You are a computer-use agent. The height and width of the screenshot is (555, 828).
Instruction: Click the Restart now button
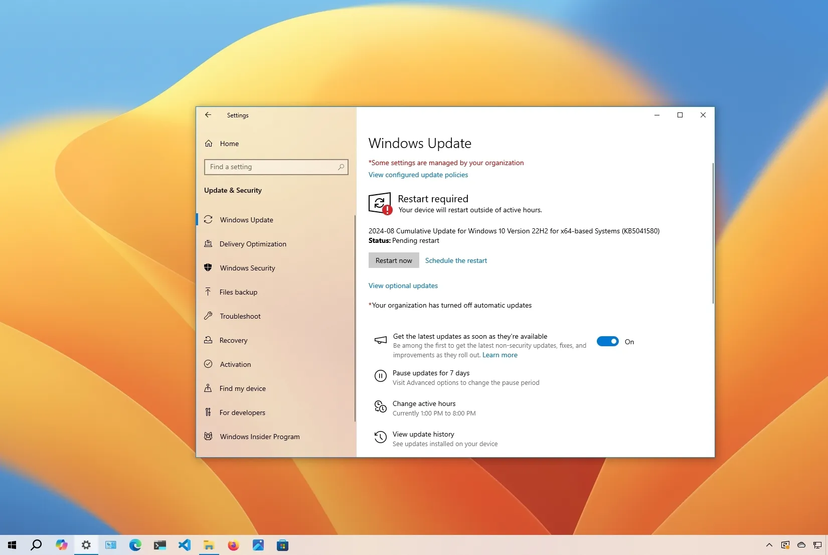pyautogui.click(x=394, y=260)
